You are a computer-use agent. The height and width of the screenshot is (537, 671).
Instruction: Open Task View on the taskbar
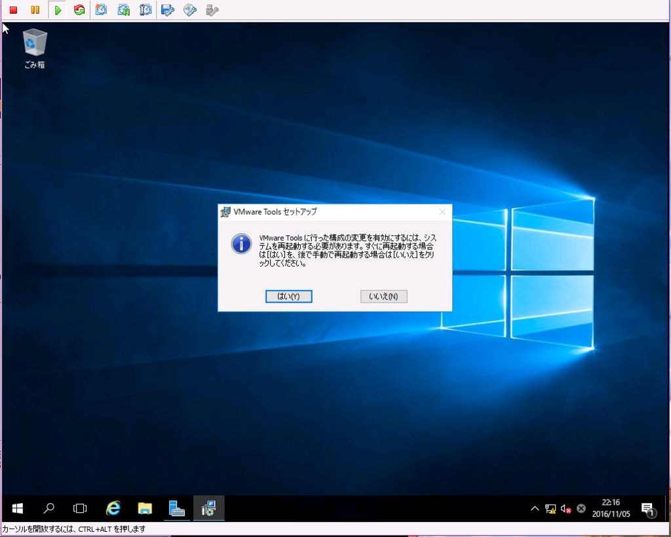pos(79,508)
